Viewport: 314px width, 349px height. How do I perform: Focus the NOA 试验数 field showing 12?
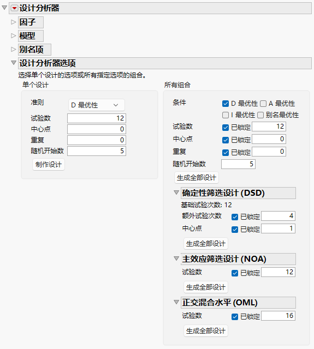coord(278,272)
